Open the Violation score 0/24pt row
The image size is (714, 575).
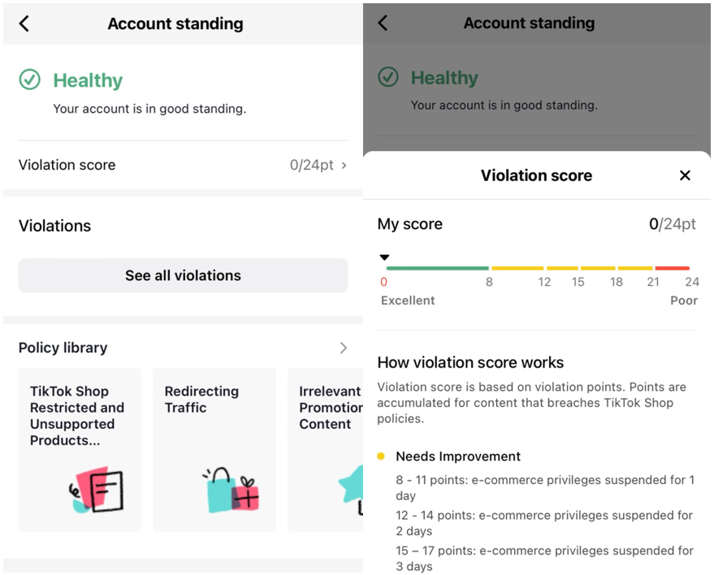[183, 165]
